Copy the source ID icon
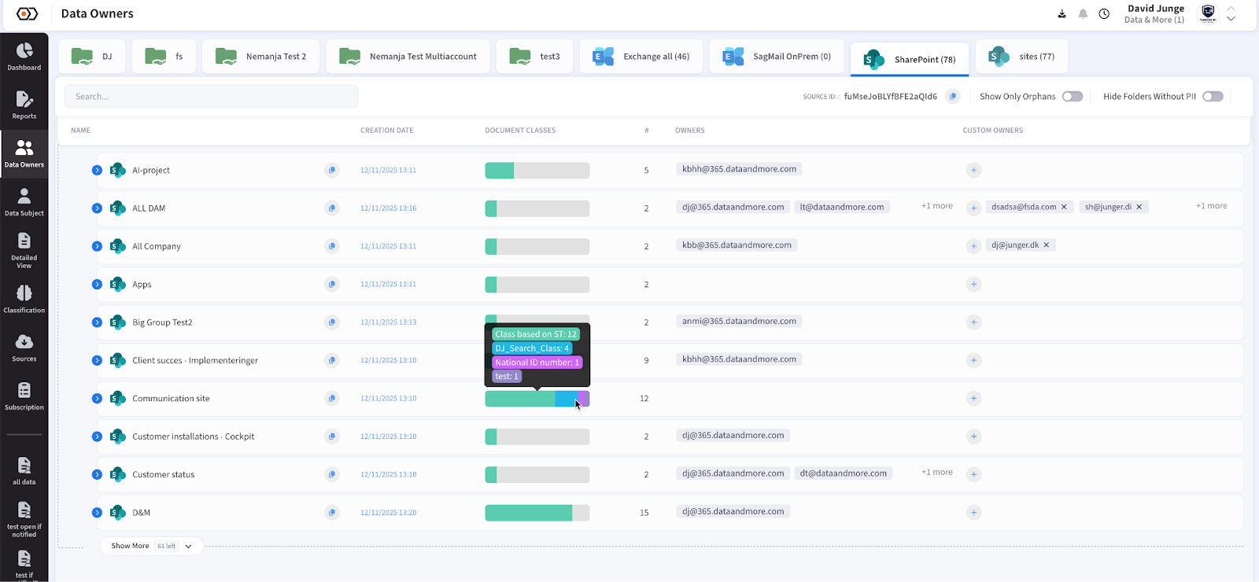 (x=953, y=97)
